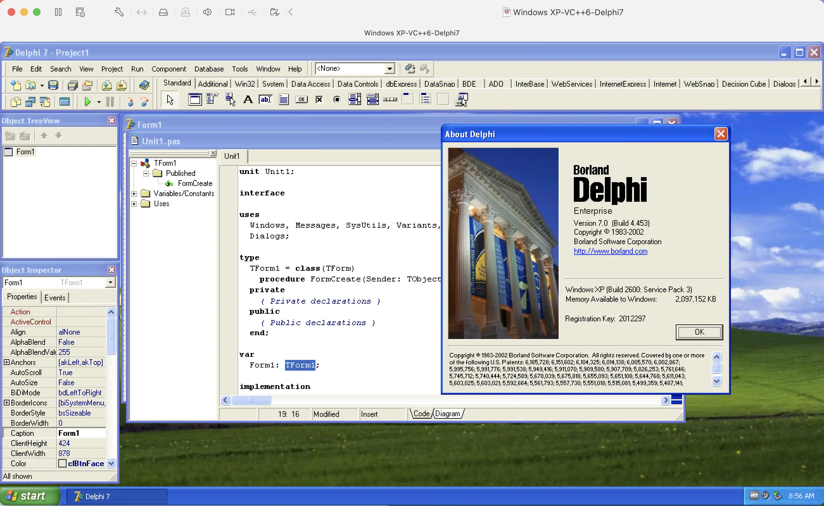This screenshot has width=824, height=506.
Task: Open Help contents book icon
Action: click(x=144, y=86)
